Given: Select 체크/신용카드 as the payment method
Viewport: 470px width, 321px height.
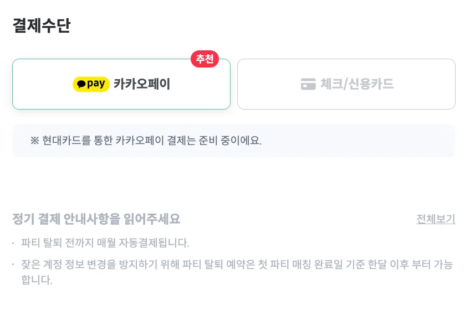Looking at the screenshot, I should 346,84.
